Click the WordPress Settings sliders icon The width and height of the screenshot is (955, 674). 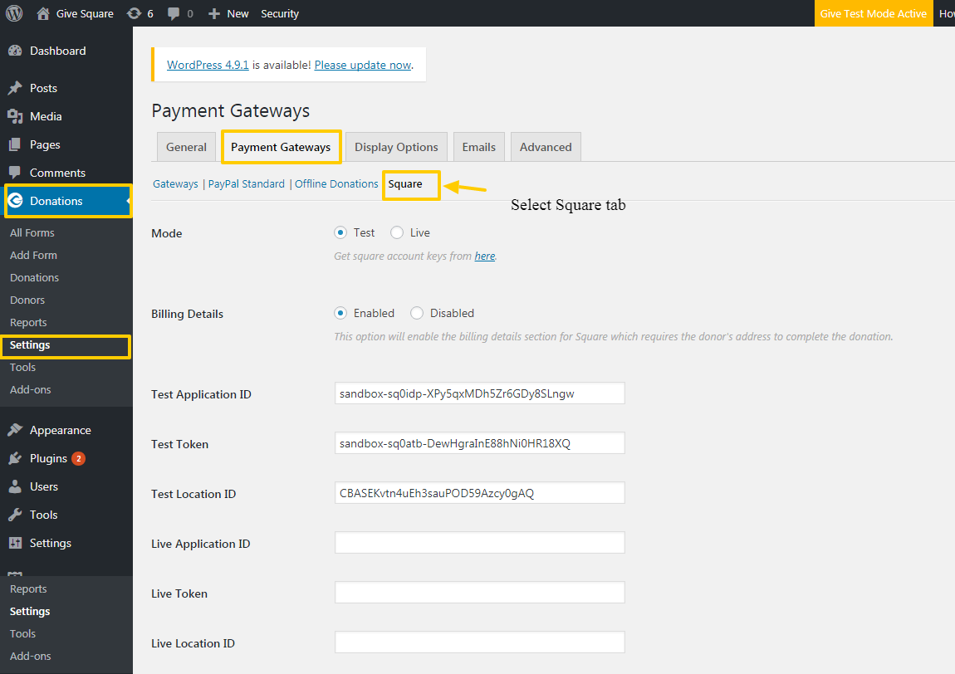point(15,543)
